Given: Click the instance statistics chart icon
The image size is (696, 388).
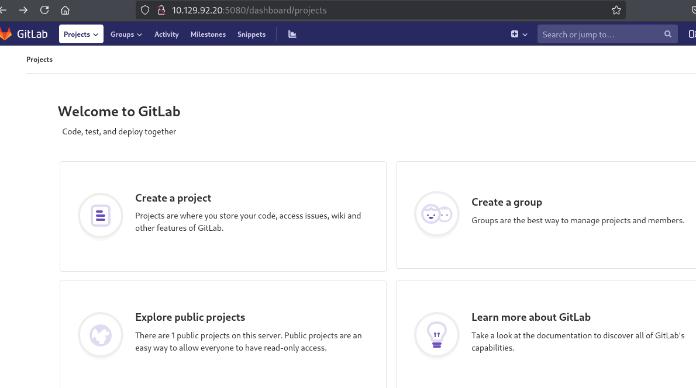Looking at the screenshot, I should tap(292, 34).
